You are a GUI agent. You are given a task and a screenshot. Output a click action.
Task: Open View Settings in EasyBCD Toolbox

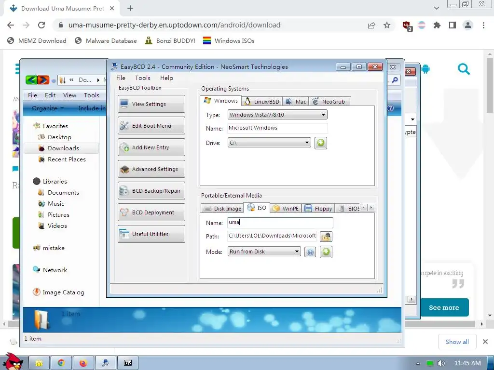(151, 104)
